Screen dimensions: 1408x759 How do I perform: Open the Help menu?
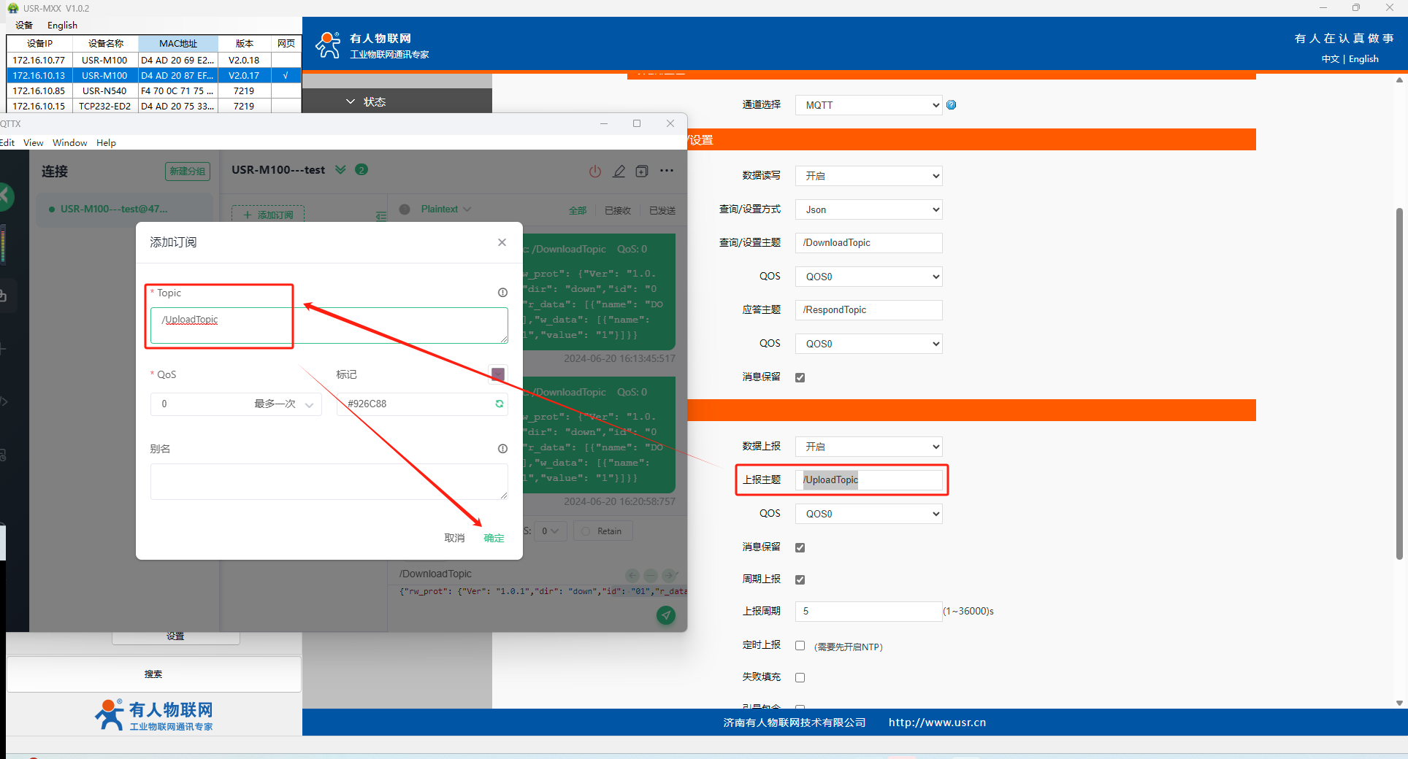(106, 143)
